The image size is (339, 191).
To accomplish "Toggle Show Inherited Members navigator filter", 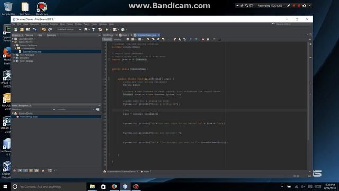I will (x=14, y=171).
